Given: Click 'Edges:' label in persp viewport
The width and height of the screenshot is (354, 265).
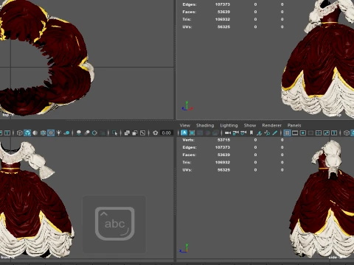Looking at the screenshot, I should point(190,4).
